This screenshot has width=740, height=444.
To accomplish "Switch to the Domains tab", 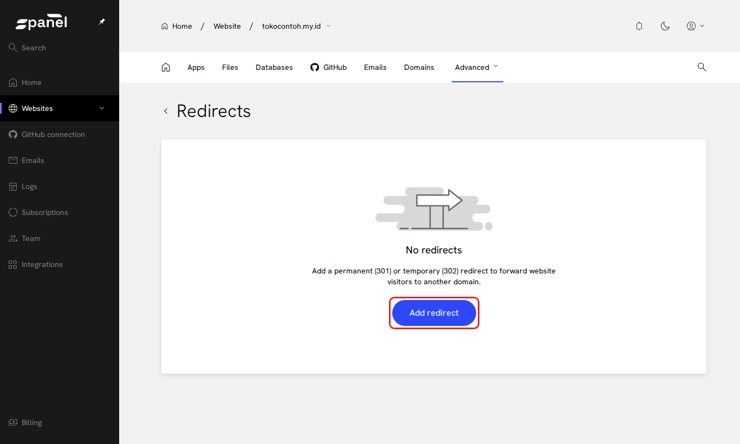I will tap(419, 67).
